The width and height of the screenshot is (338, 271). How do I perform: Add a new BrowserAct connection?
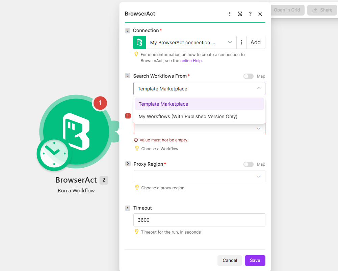point(256,43)
